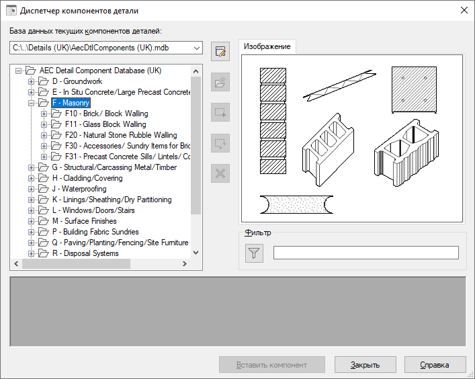This screenshot has height=379, width=475.
Task: Click the vertical scrollbar thumb of tree
Action: point(196,145)
